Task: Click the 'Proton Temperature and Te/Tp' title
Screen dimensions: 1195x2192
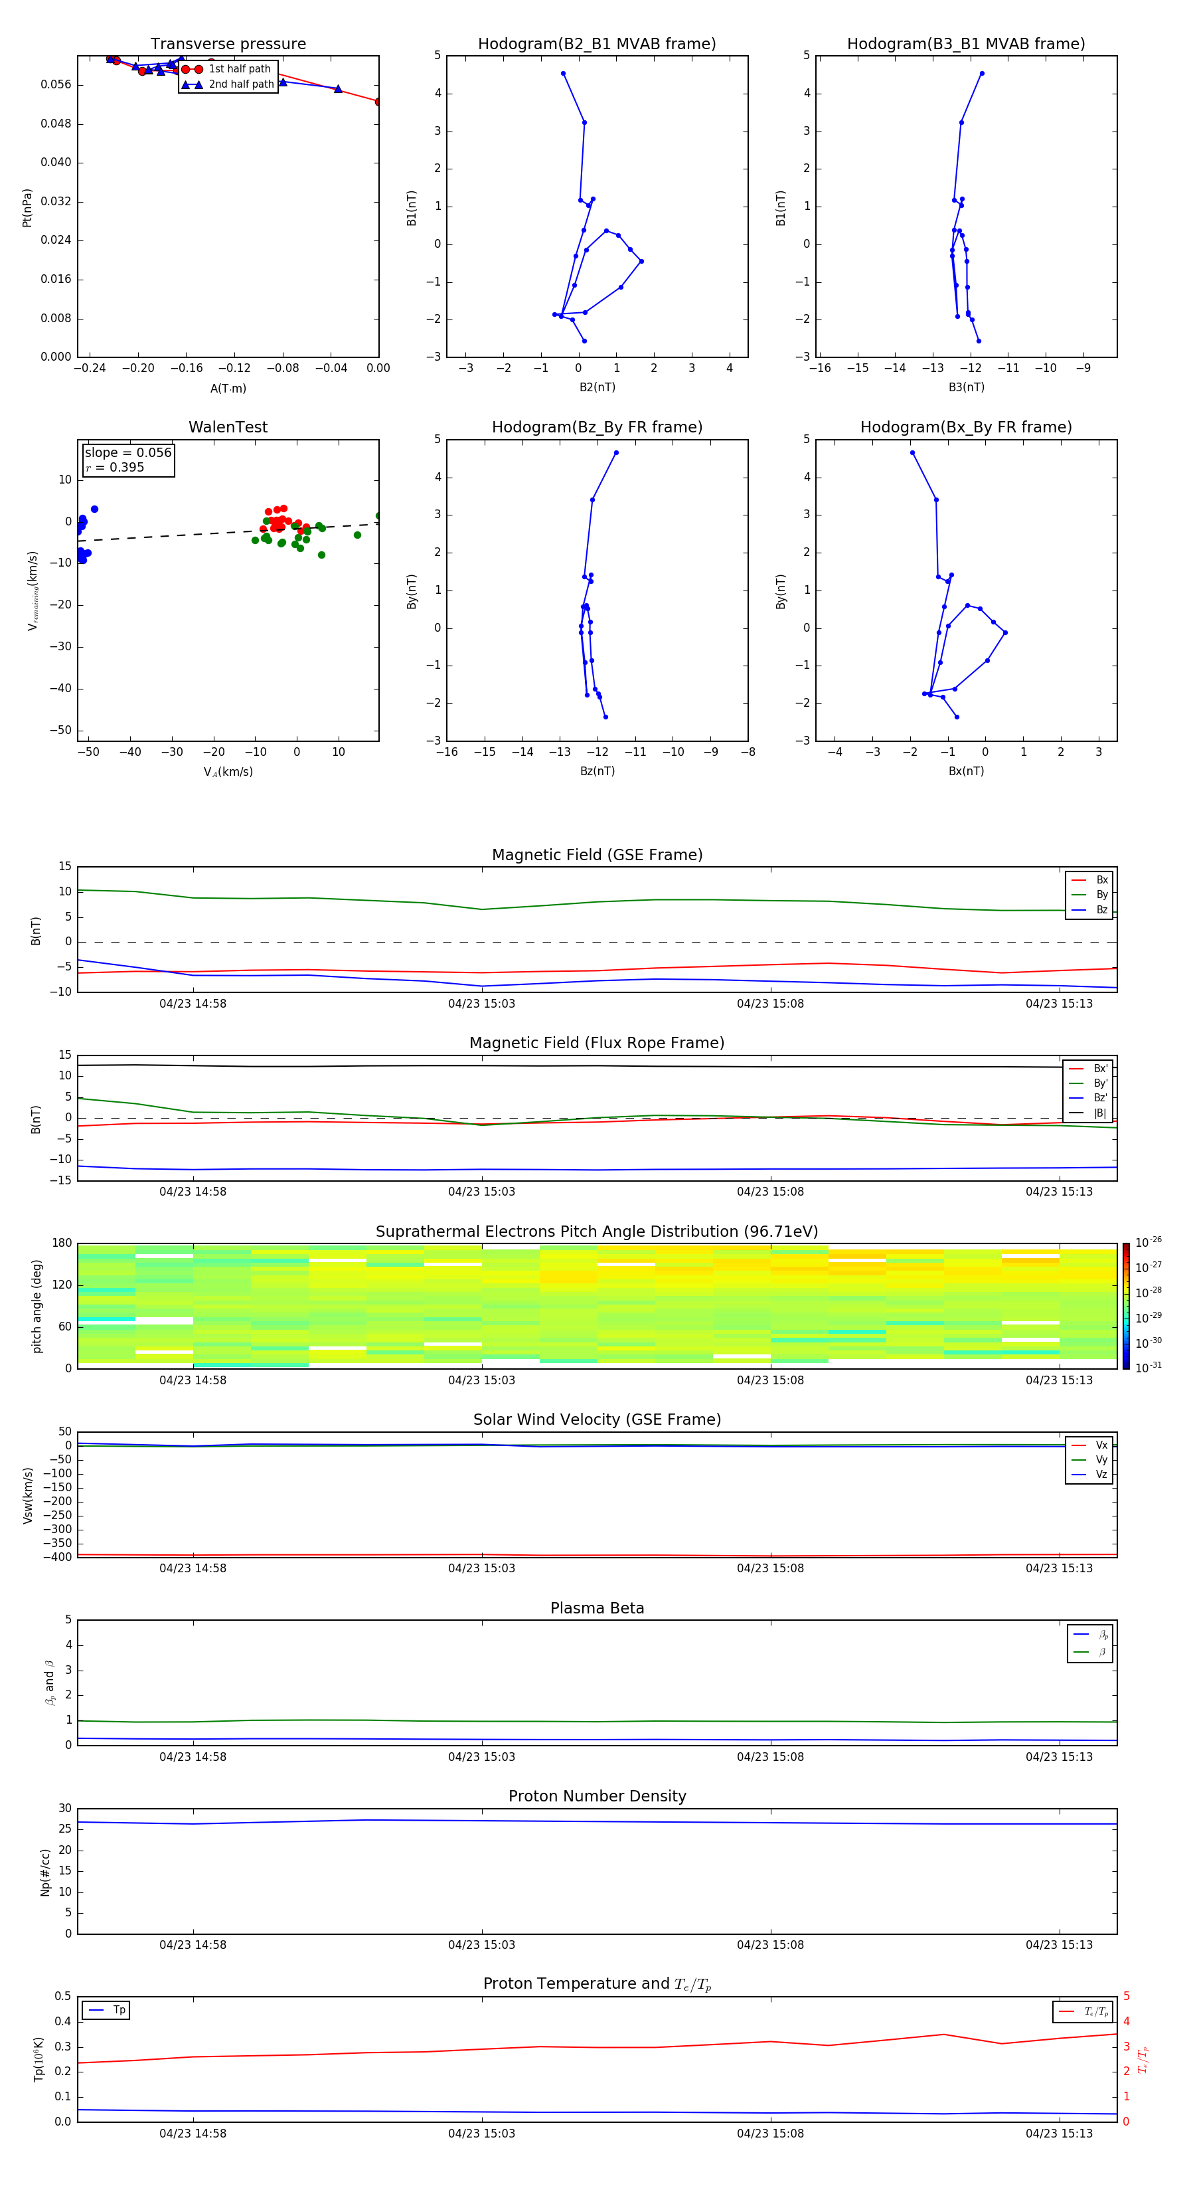Action: pos(597,1984)
